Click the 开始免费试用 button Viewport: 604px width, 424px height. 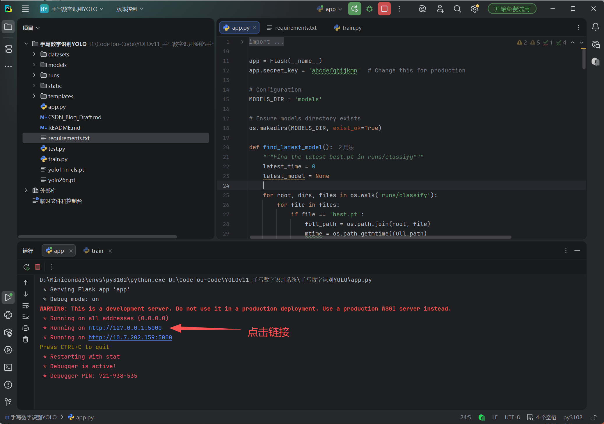point(512,9)
